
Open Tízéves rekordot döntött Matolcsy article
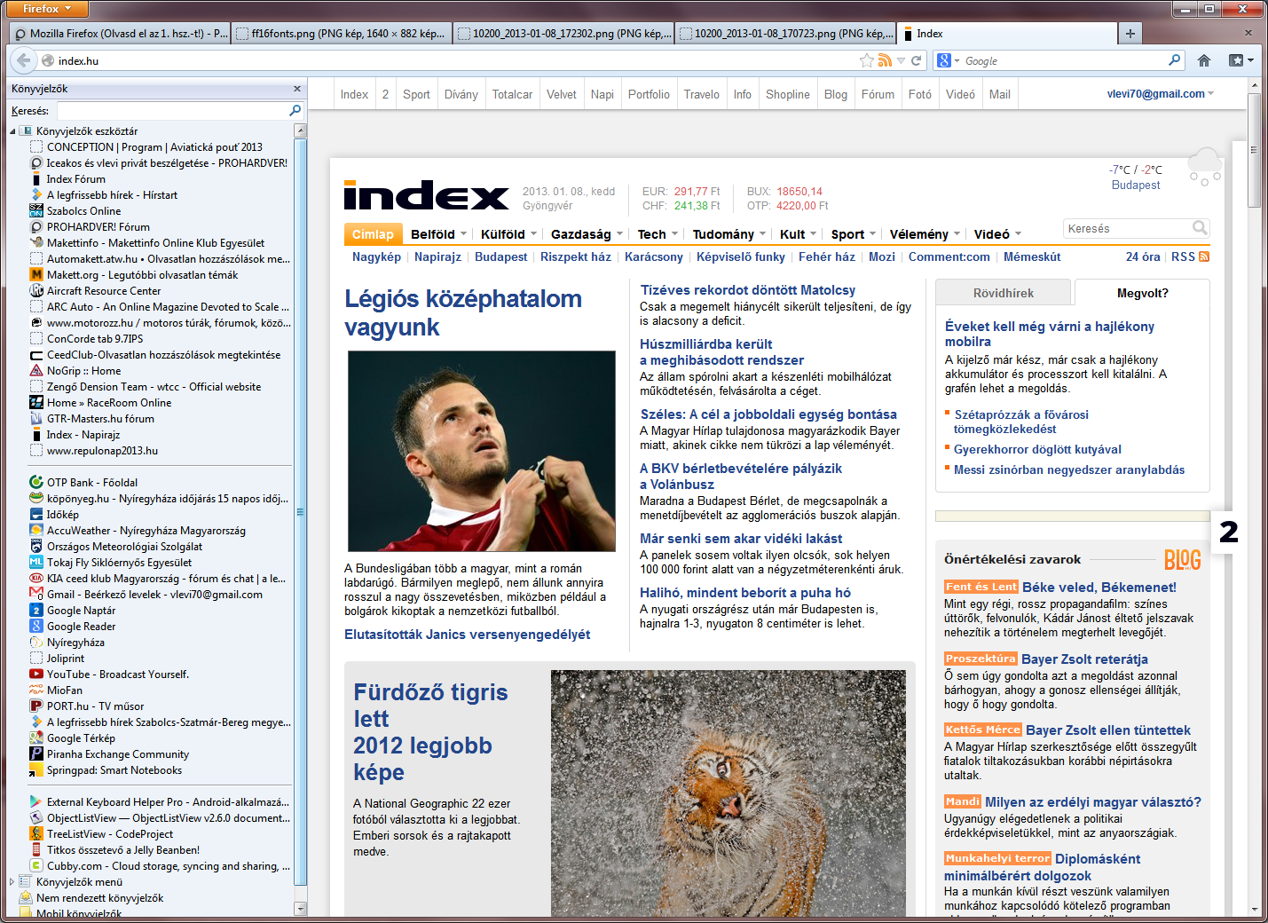point(748,290)
